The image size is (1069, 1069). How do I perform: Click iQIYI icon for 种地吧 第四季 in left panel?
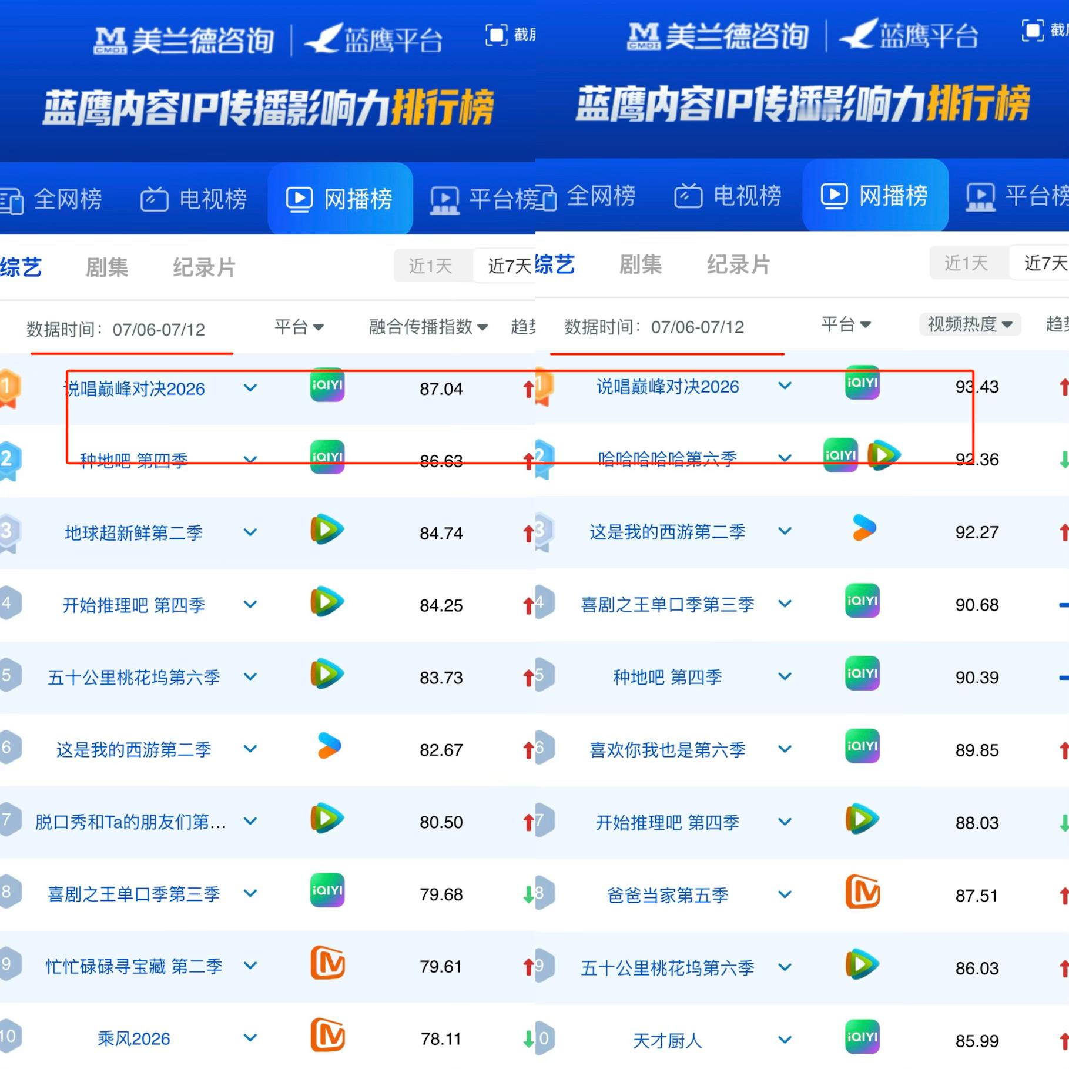click(x=327, y=457)
